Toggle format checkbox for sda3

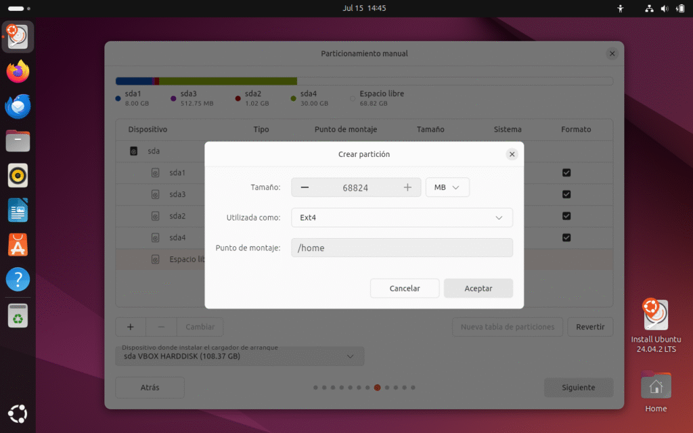coord(566,194)
